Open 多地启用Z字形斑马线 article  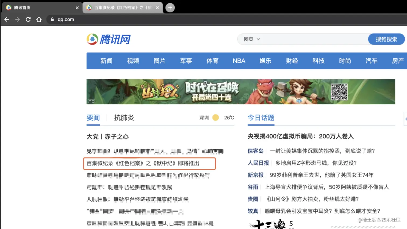click(x=316, y=163)
